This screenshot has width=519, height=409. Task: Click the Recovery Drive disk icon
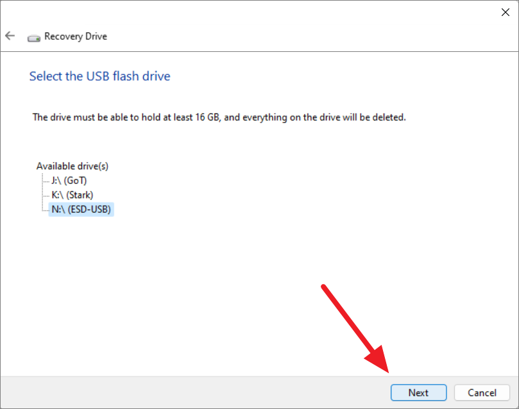34,38
